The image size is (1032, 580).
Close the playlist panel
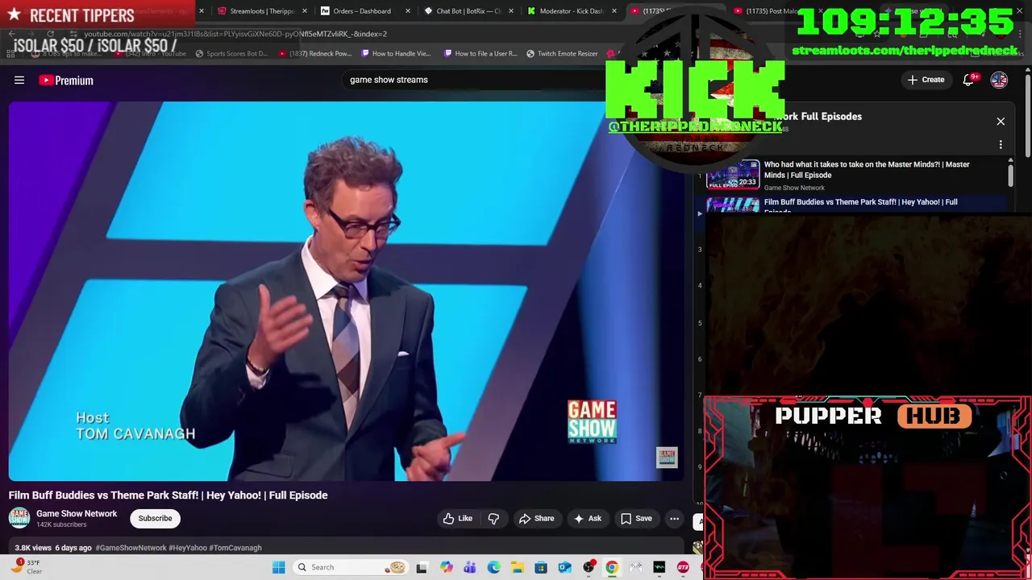coord(1001,122)
